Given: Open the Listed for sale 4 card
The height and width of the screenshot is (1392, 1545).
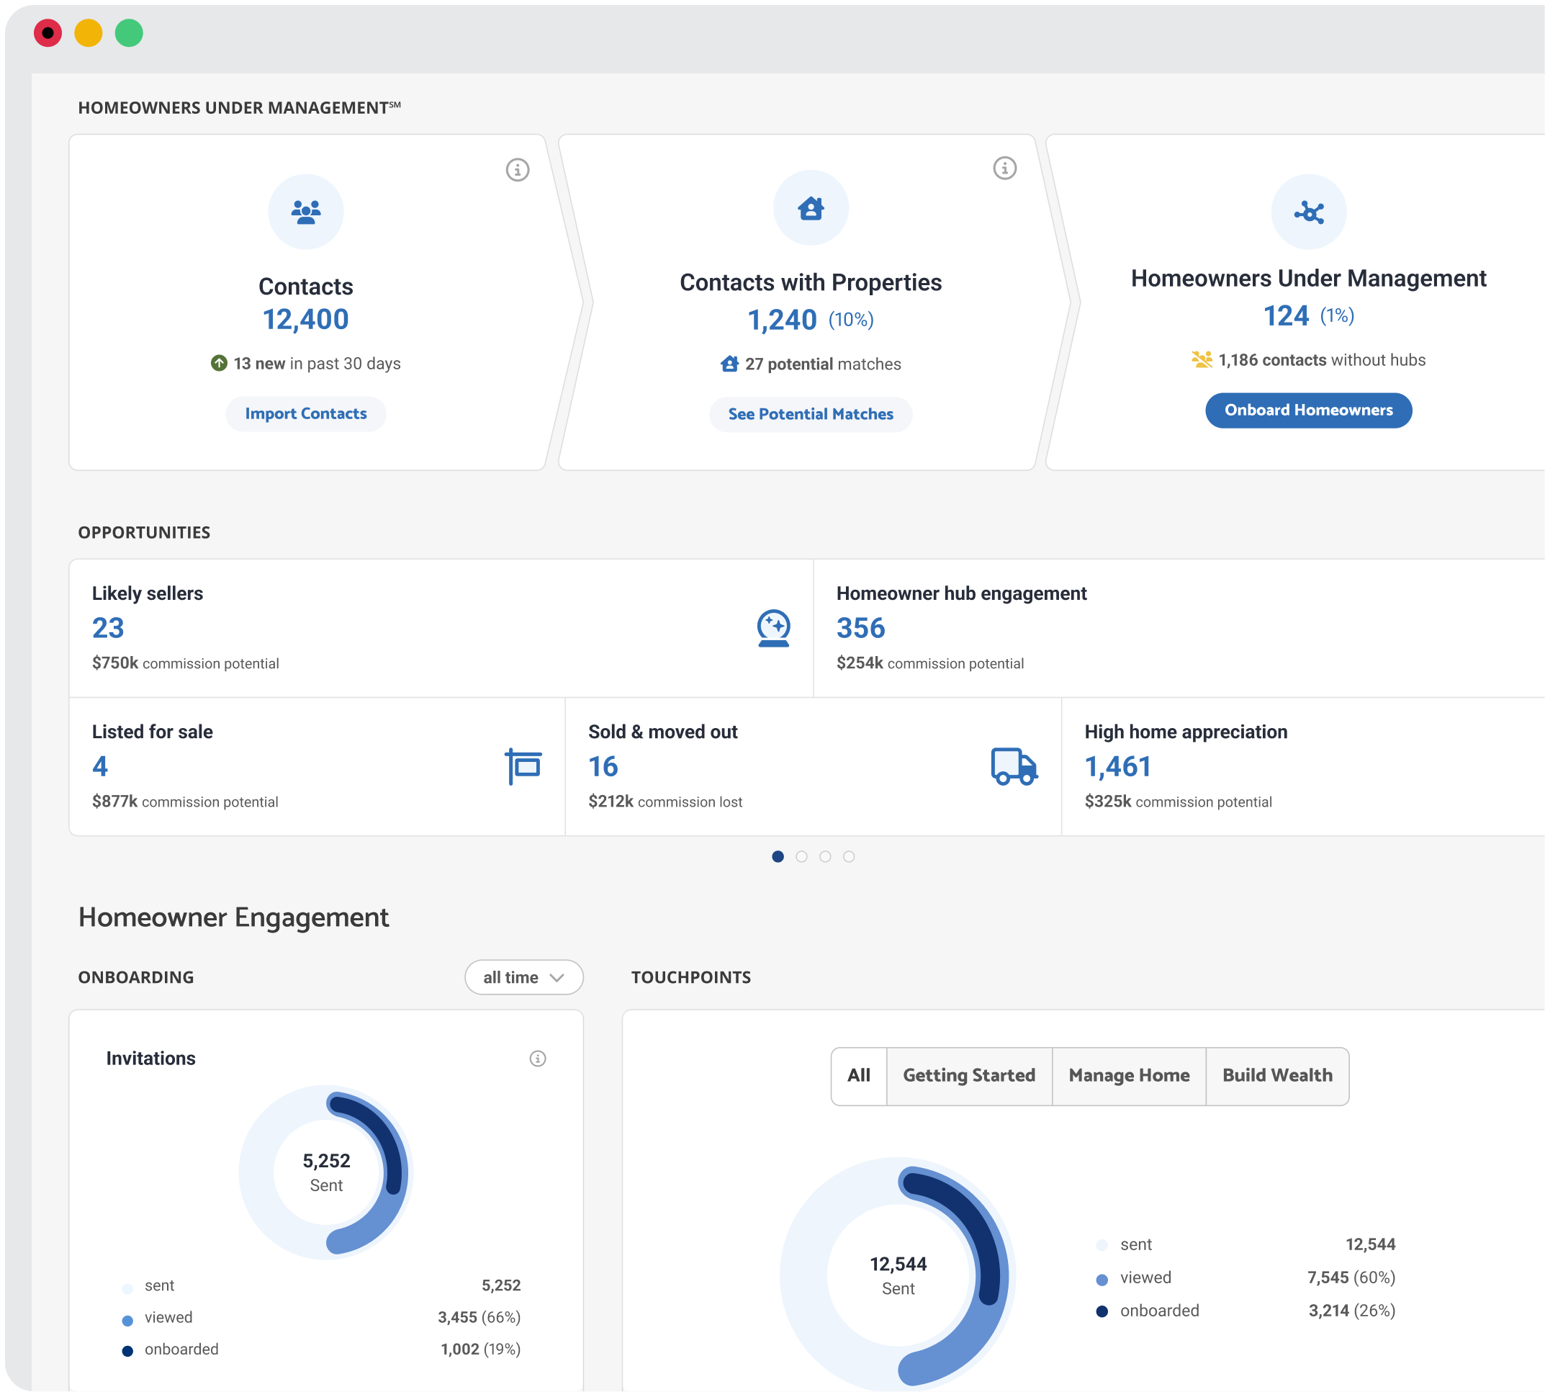Looking at the screenshot, I should coord(317,766).
